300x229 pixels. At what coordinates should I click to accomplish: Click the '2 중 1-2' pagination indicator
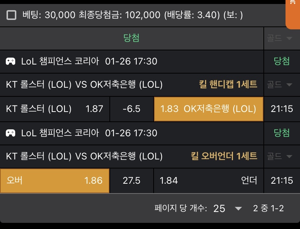(268, 208)
